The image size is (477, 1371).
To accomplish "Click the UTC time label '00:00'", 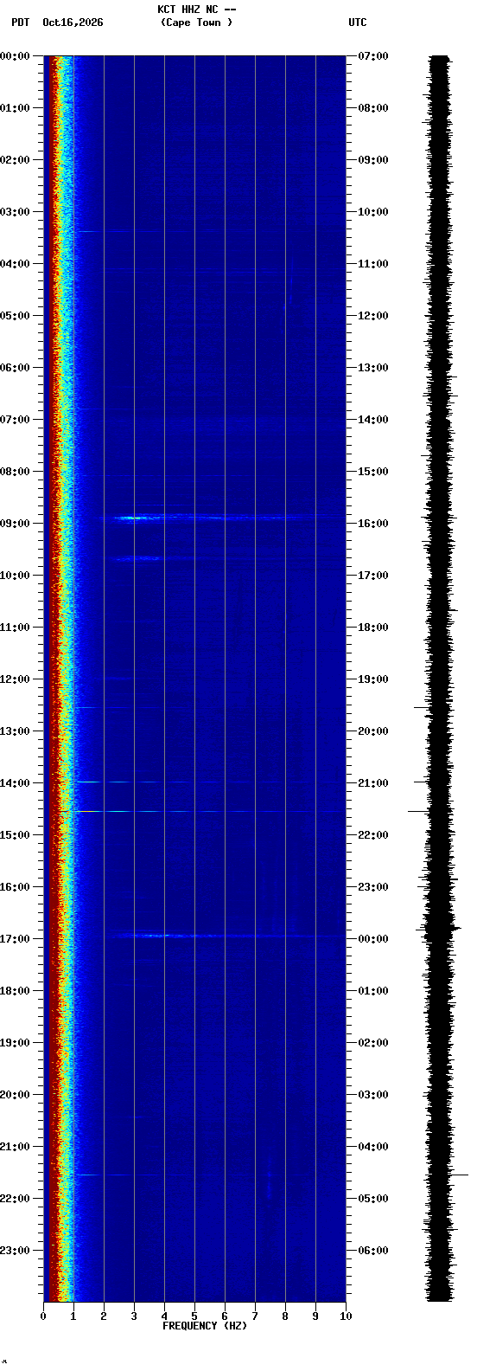I will 373,939.
